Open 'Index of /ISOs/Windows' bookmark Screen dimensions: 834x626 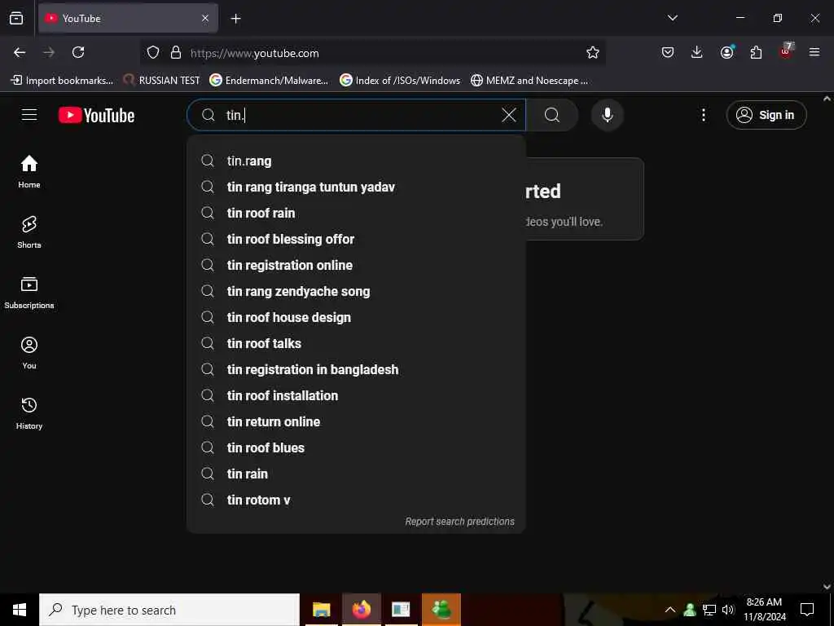(400, 81)
